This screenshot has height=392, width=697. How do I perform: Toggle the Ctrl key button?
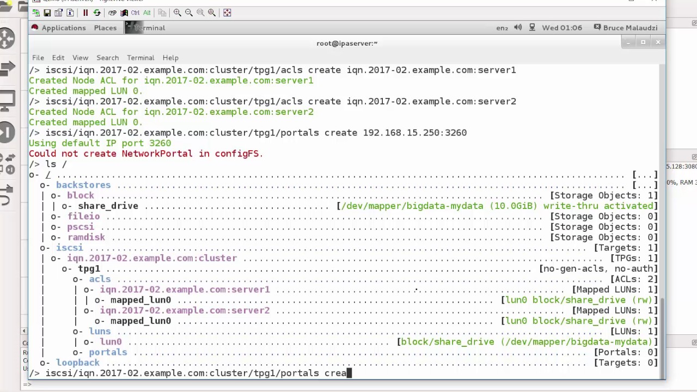coord(135,13)
